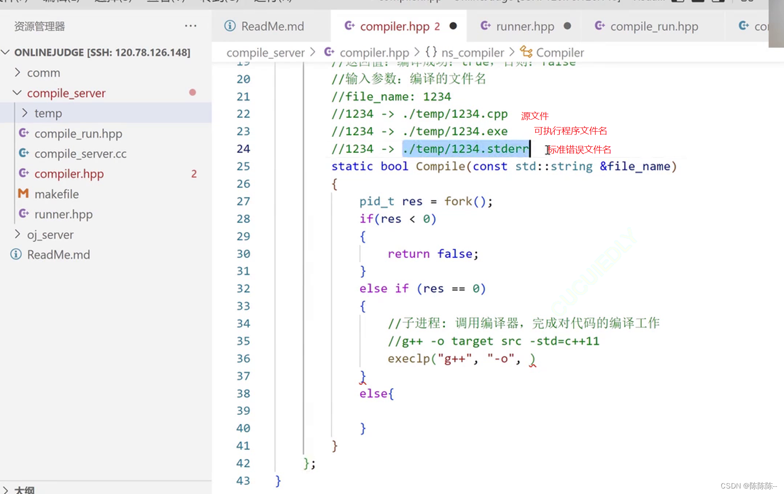The height and width of the screenshot is (494, 784).
Task: Click the Compile function name on line 25
Action: [x=441, y=166]
